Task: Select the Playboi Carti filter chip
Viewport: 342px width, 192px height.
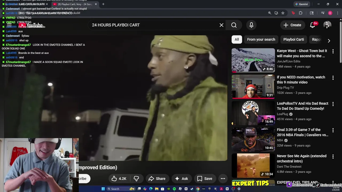Action: (x=294, y=39)
